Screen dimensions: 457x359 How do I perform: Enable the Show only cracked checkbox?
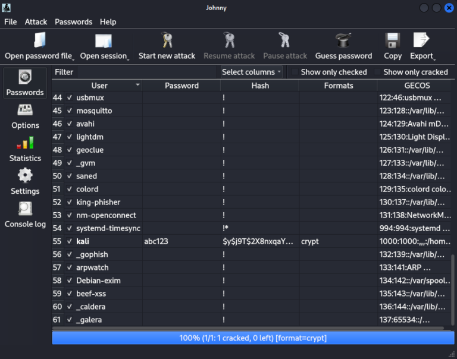point(377,72)
